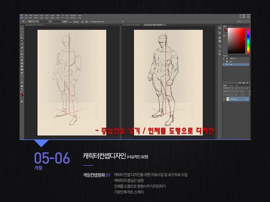Click the lock icon on Background layer
Screen dimensions: 270x202
coord(247,99)
